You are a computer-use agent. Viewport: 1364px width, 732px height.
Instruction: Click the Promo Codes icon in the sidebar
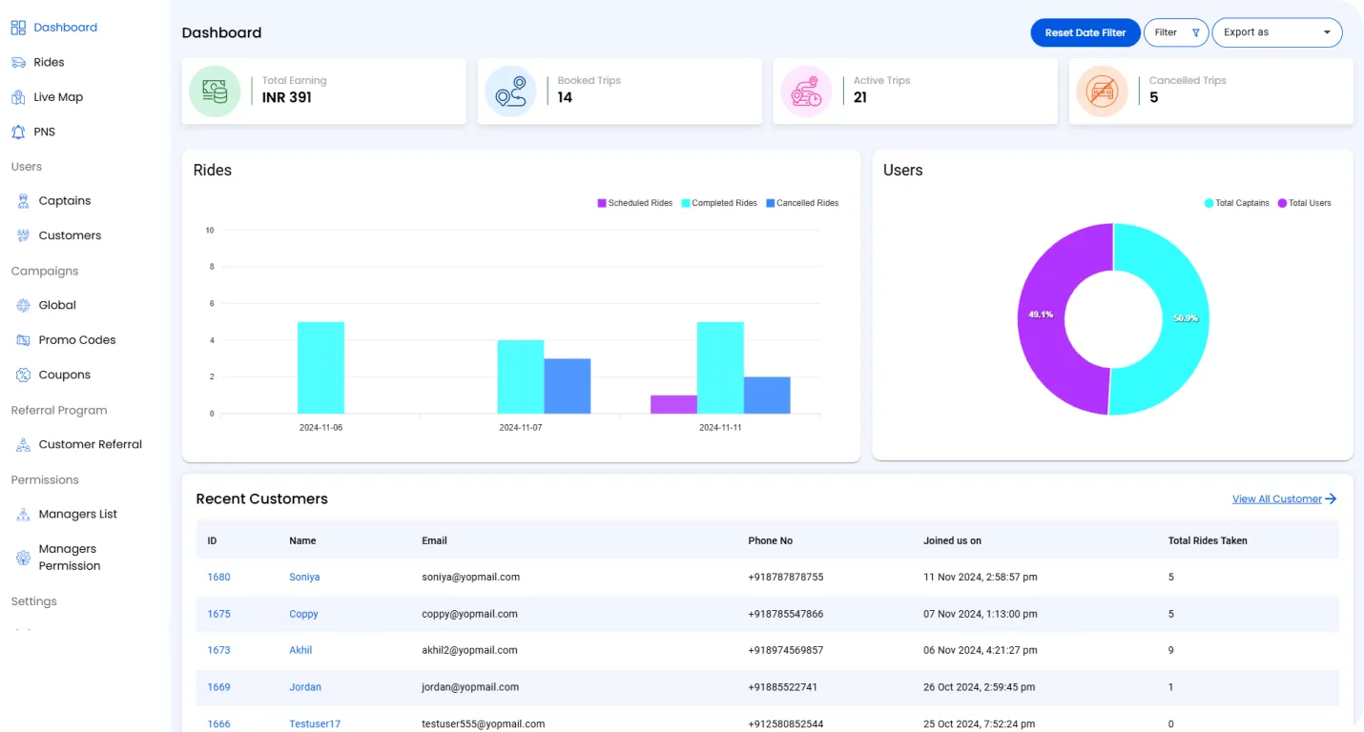point(23,340)
